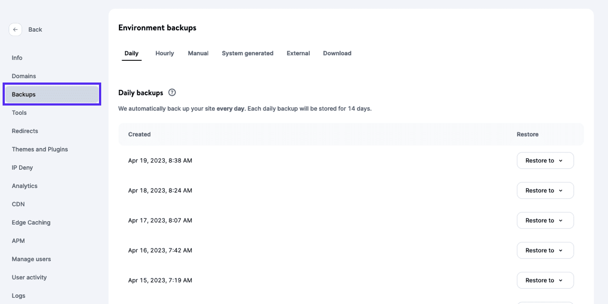Expand Restore to for Apr 15 backup
Image resolution: width=608 pixels, height=304 pixels.
545,280
